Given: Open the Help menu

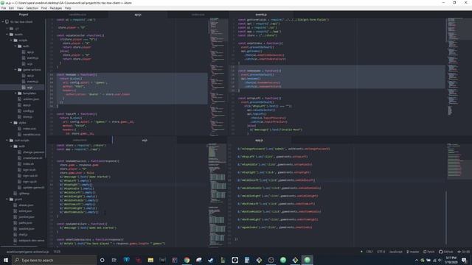Looking at the screenshot, I should pyautogui.click(x=68, y=8).
